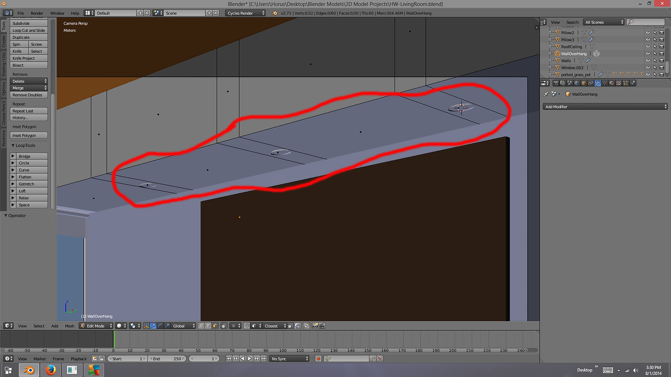The width and height of the screenshot is (671, 377).
Task: Open the Object Constraints chain-link icon
Action: [591, 83]
